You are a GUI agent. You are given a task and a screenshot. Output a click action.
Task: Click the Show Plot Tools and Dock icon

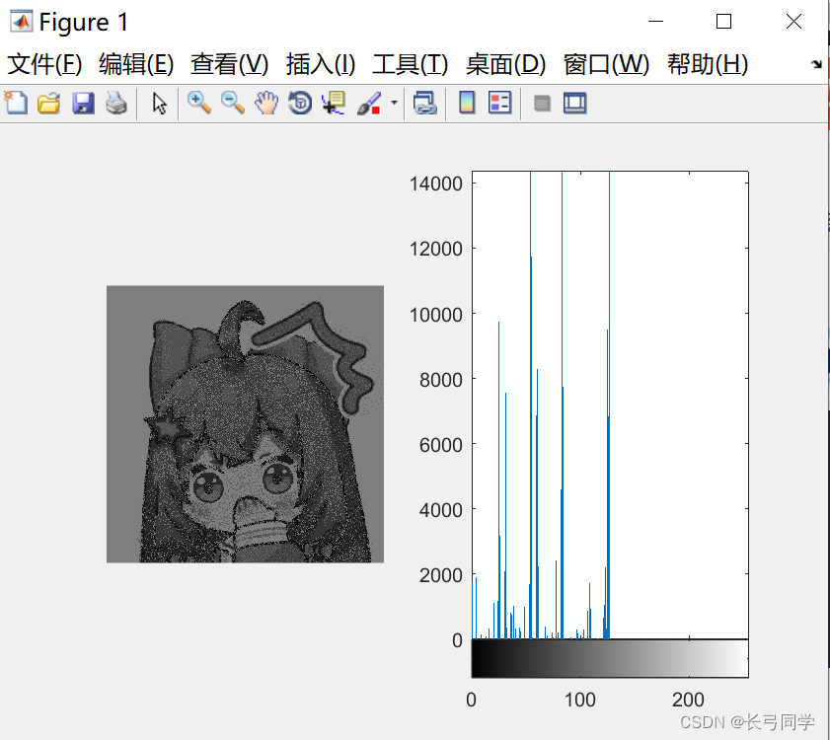point(574,103)
